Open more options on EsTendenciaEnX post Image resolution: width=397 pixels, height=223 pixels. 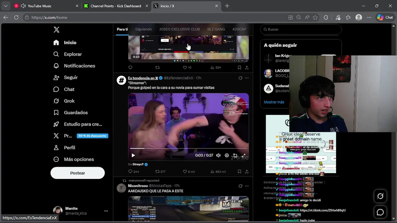coord(247,78)
